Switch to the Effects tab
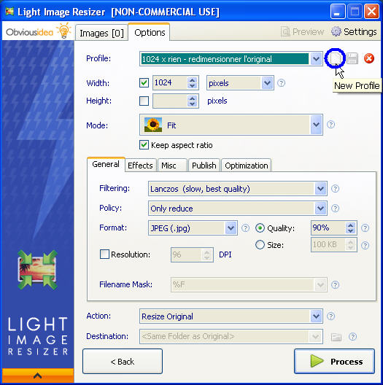 [x=140, y=166]
